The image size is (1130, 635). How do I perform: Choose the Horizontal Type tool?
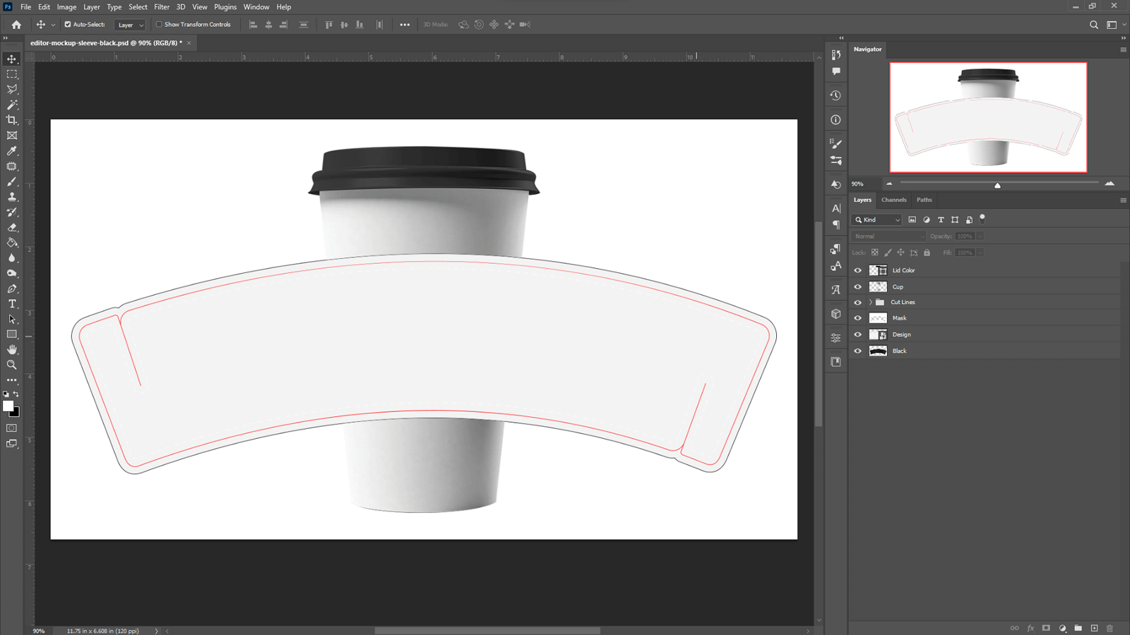tap(11, 303)
